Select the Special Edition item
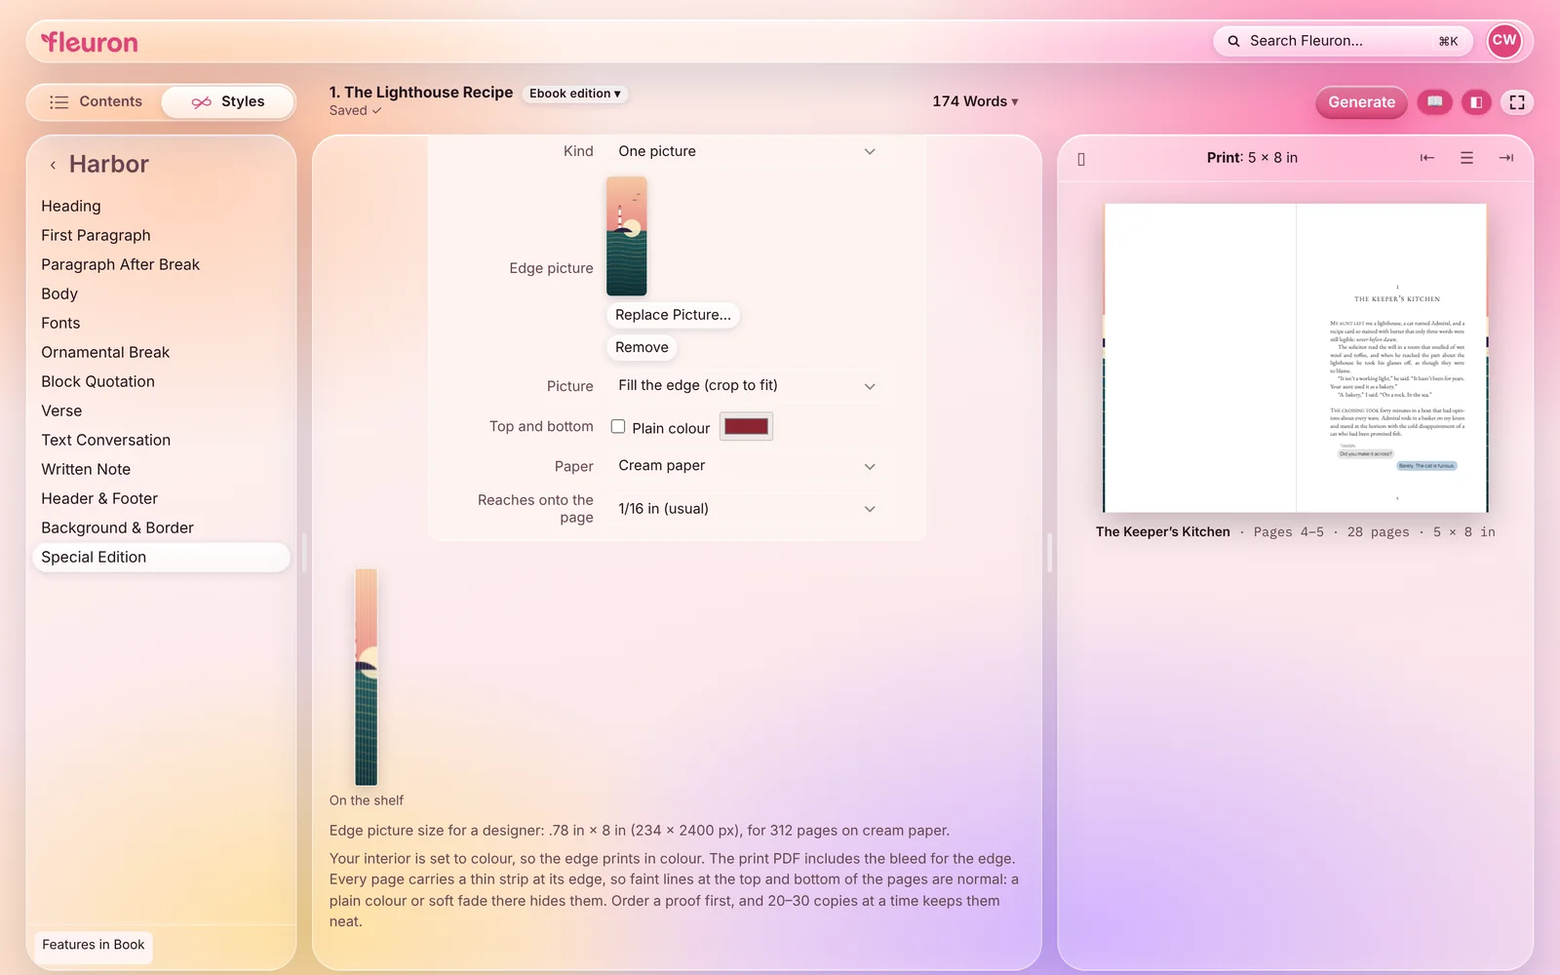 click(162, 557)
